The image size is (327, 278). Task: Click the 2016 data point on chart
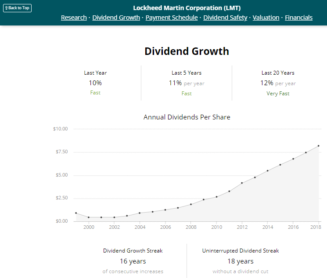(293, 159)
